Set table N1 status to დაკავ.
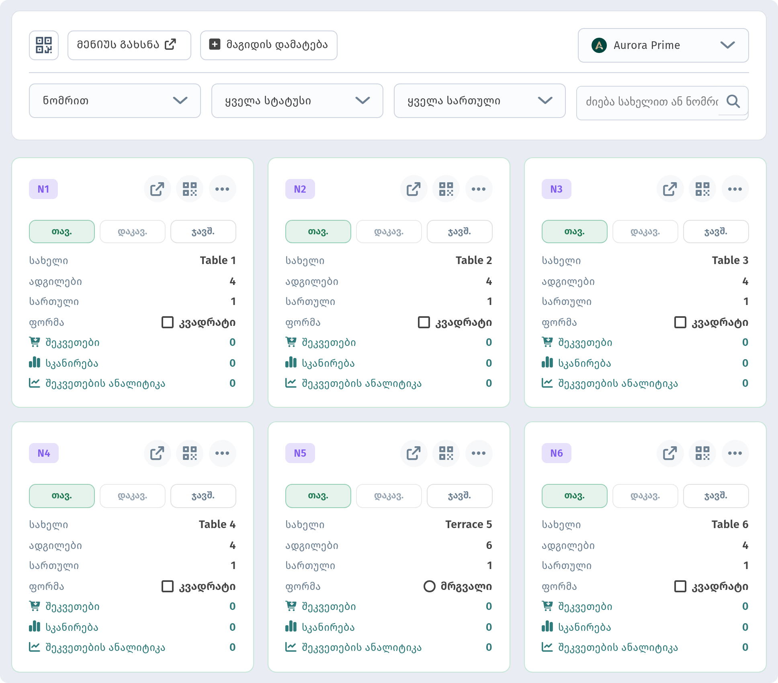This screenshot has width=778, height=683. (x=133, y=232)
